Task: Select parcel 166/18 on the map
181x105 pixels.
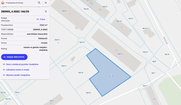Action: click(x=81, y=73)
